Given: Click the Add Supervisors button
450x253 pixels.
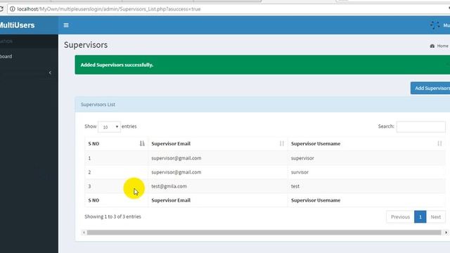Looking at the screenshot, I should [x=430, y=88].
